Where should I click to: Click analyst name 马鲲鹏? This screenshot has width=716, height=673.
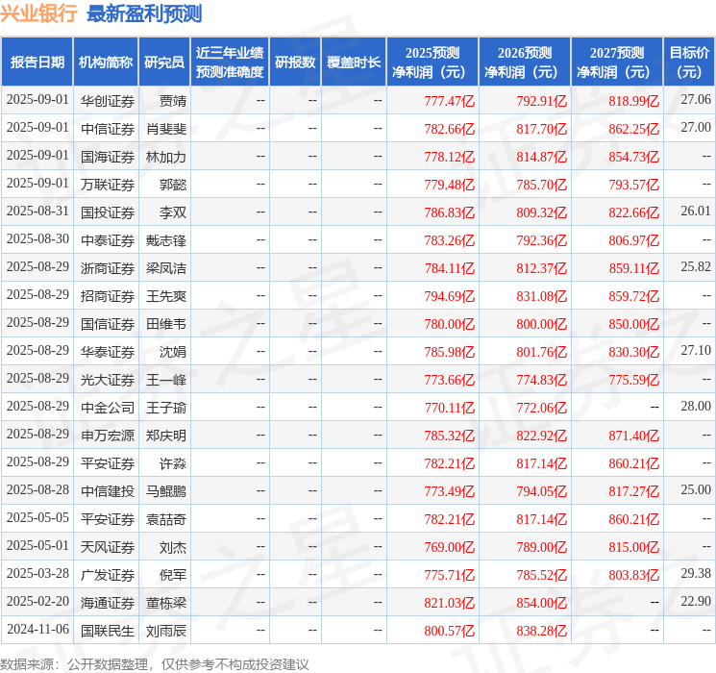pyautogui.click(x=165, y=491)
